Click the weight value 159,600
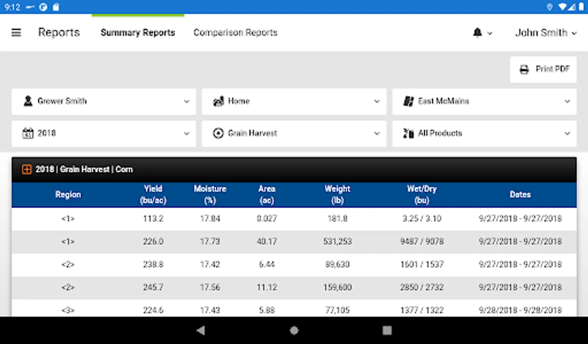 pyautogui.click(x=338, y=287)
